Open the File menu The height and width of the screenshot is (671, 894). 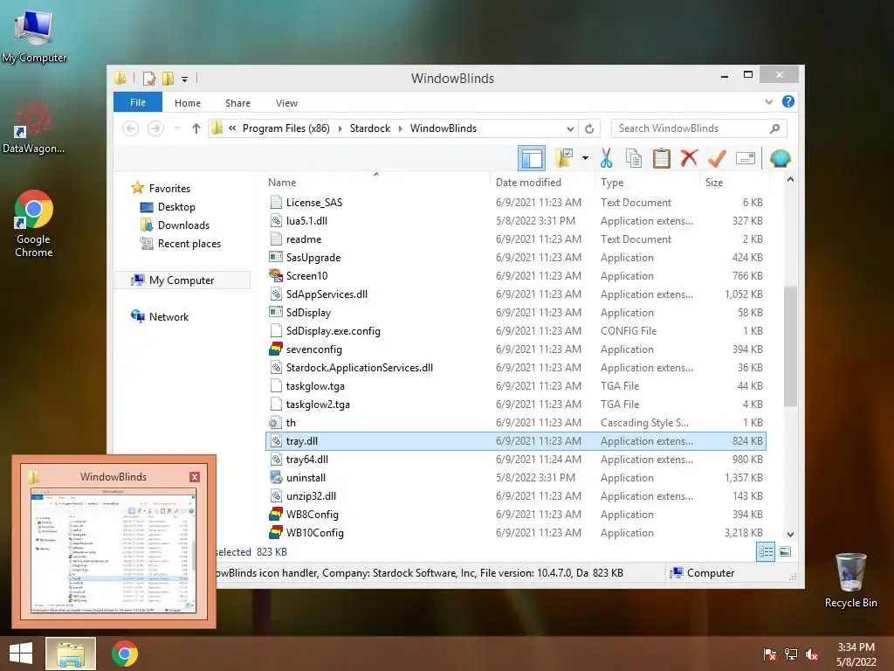(x=138, y=102)
